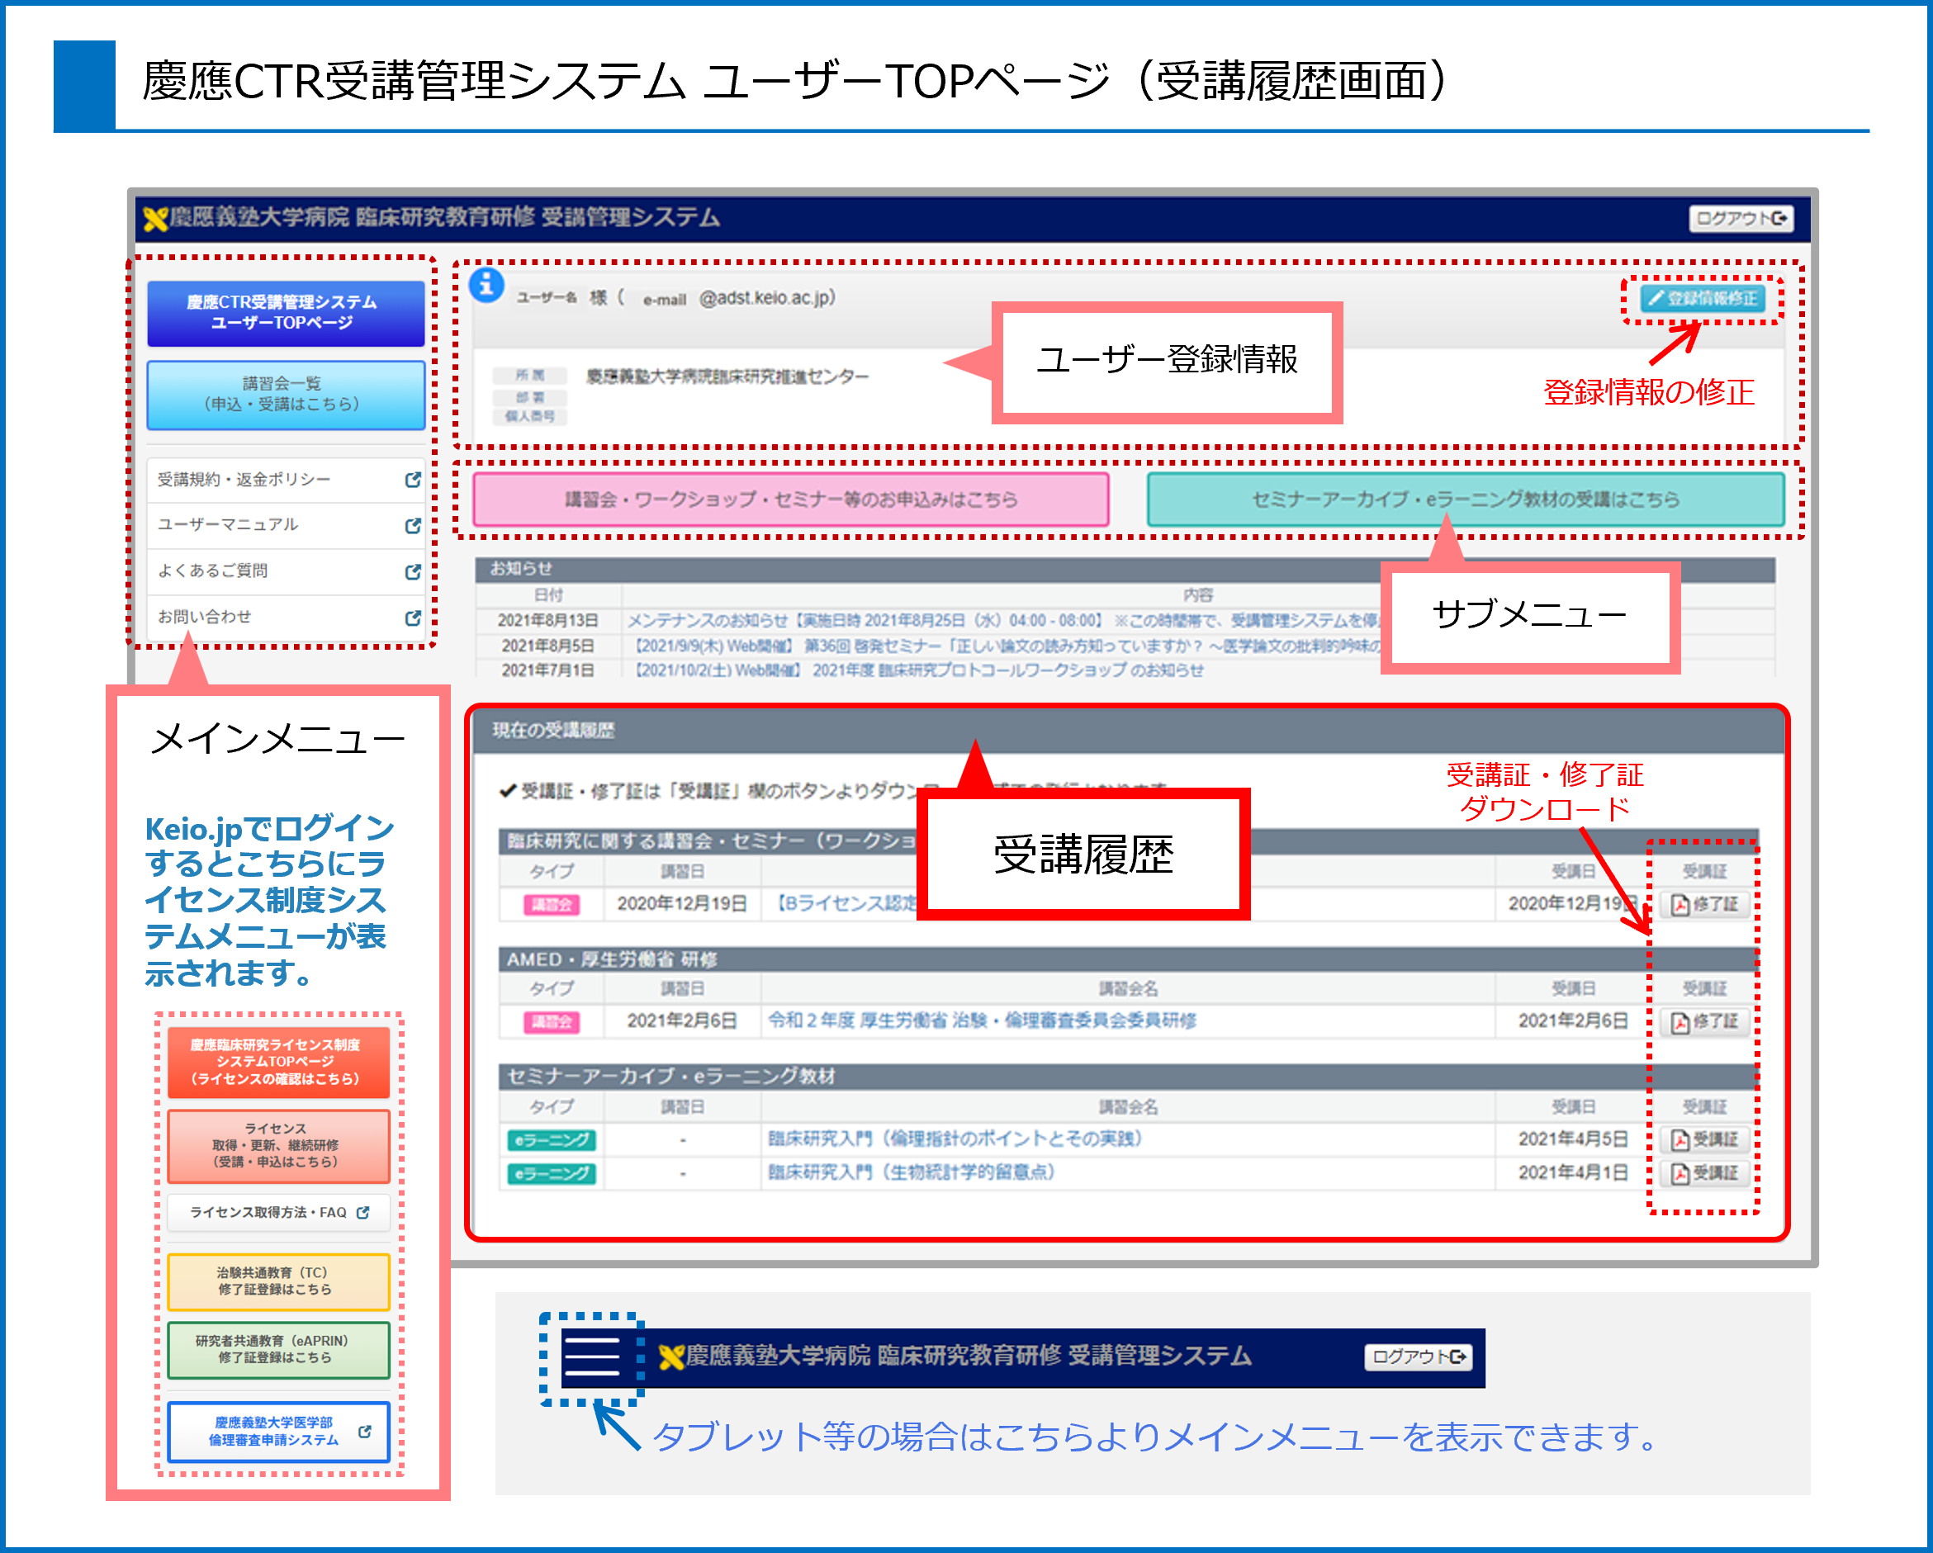Image resolution: width=1933 pixels, height=1553 pixels.
Task: Click teal セミナーアーカイブ・eラーニング教材 button
Action: click(1465, 500)
